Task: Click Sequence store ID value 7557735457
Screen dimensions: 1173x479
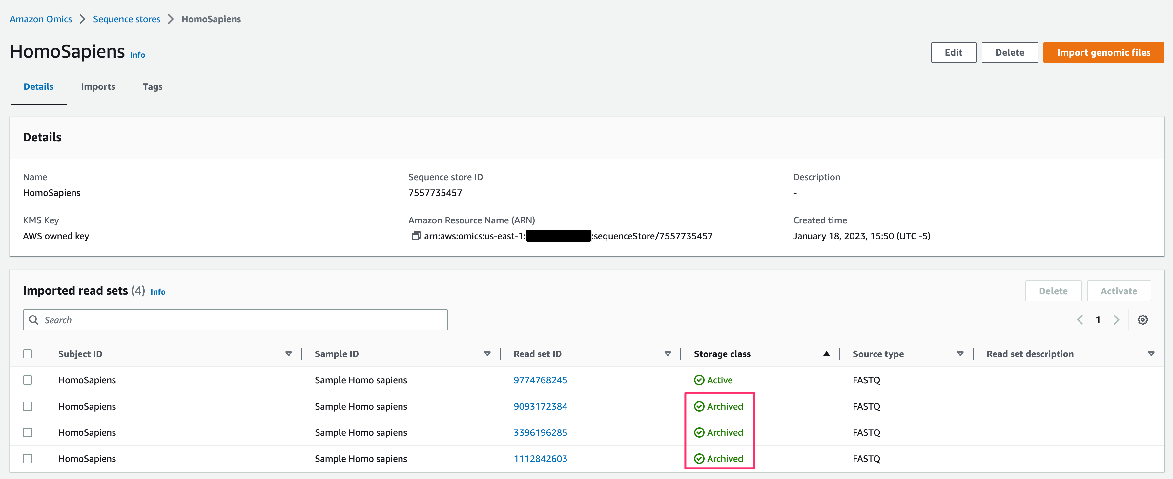Action: 435,193
